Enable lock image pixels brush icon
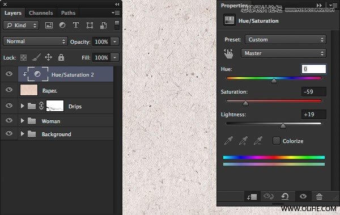340x215 pixels. coord(36,57)
